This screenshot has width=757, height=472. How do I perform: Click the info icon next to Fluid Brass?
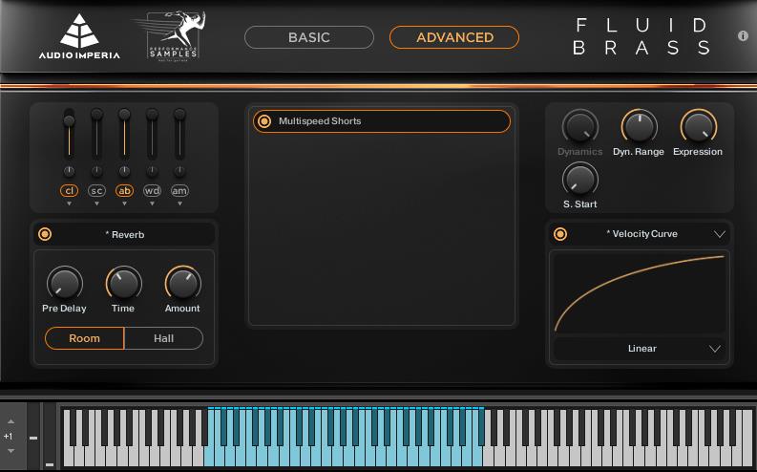(x=743, y=35)
